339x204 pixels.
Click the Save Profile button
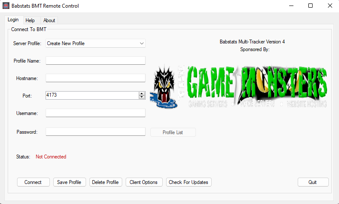pyautogui.click(x=69, y=182)
